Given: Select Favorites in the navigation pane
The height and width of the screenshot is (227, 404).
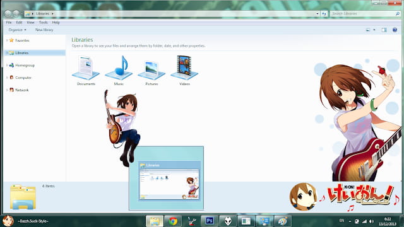Looking at the screenshot, I should [x=22, y=40].
